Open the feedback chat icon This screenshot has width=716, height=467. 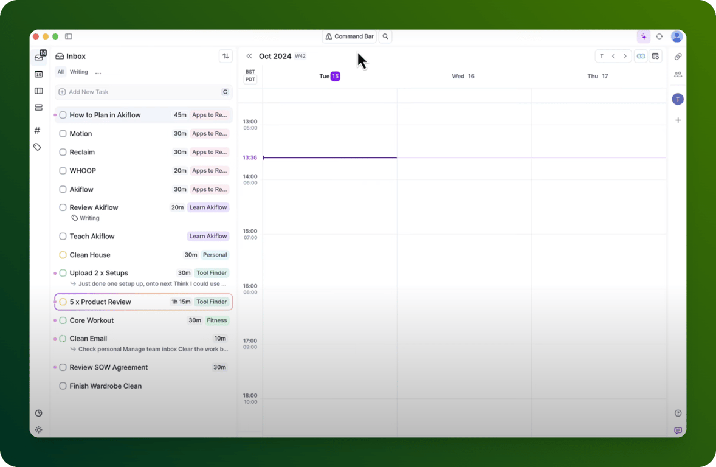point(678,431)
